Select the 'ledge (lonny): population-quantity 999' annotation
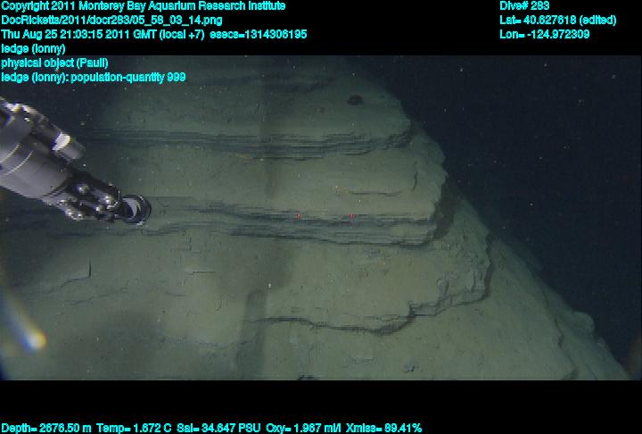 click(x=94, y=77)
